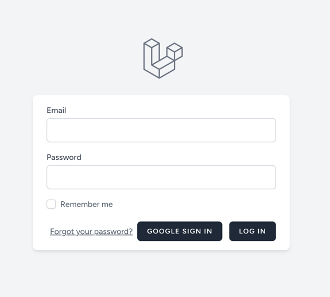Click the Email field label
330x297 pixels.
(56, 110)
